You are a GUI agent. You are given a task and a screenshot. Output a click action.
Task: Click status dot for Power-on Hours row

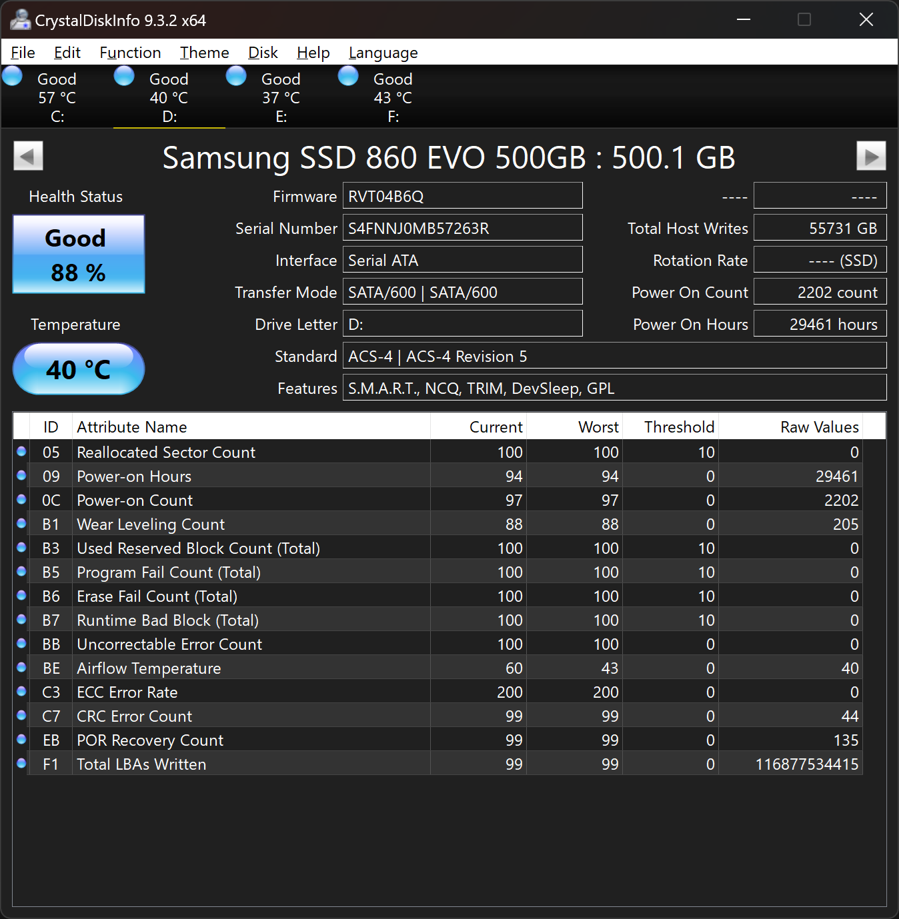tap(21, 476)
